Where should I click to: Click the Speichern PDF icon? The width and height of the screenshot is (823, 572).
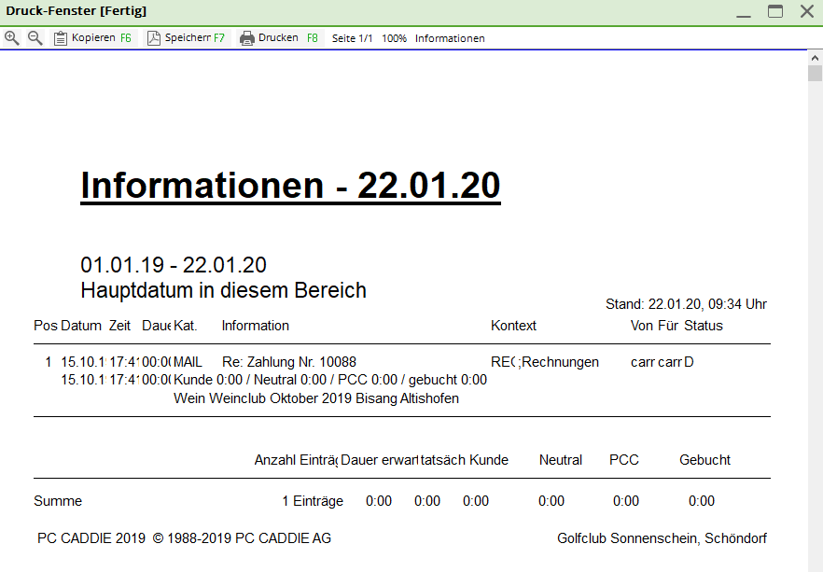154,38
